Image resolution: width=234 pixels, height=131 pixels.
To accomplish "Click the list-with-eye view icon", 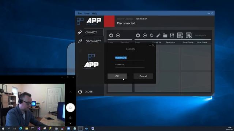I will [189, 36].
